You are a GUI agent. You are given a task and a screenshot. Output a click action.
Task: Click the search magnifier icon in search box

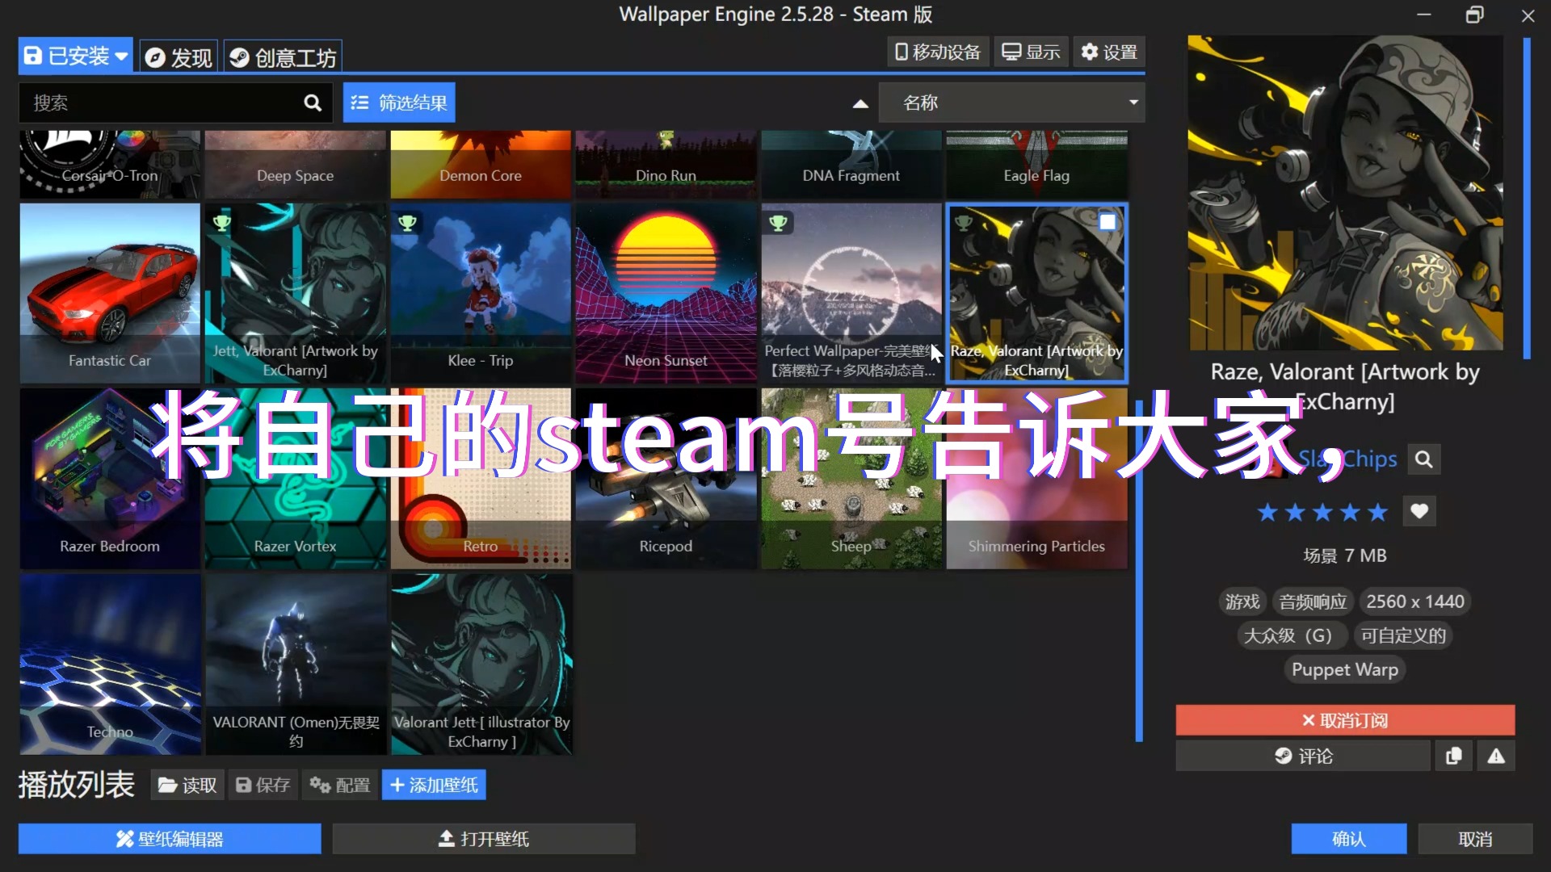tap(312, 103)
